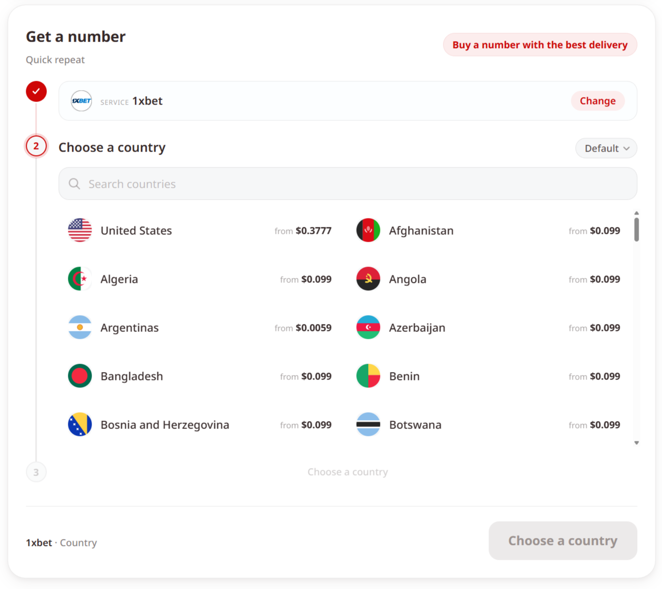This screenshot has height=589, width=662.
Task: Click the Quick repeat link
Action: pos(55,60)
